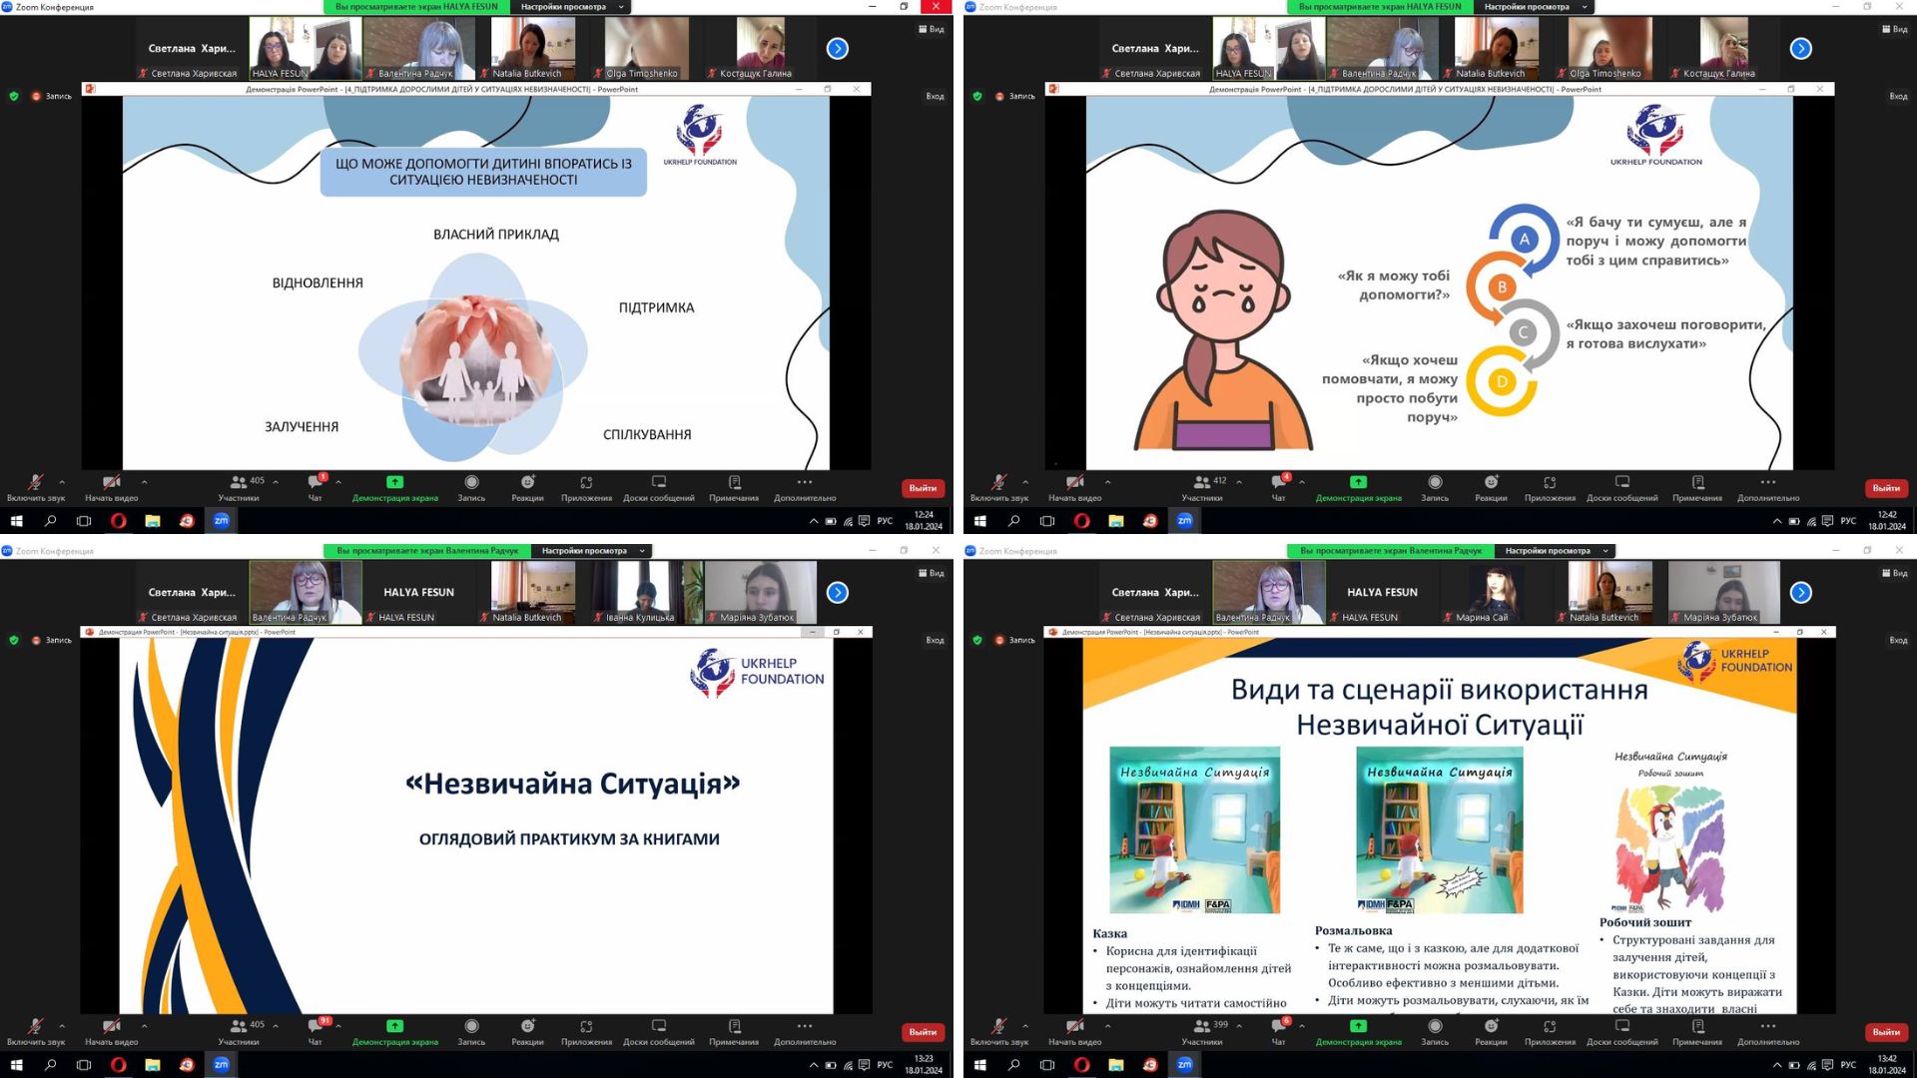
Task: Click Opera browser icon in taskbar with clock 12:24
Action: (118, 521)
